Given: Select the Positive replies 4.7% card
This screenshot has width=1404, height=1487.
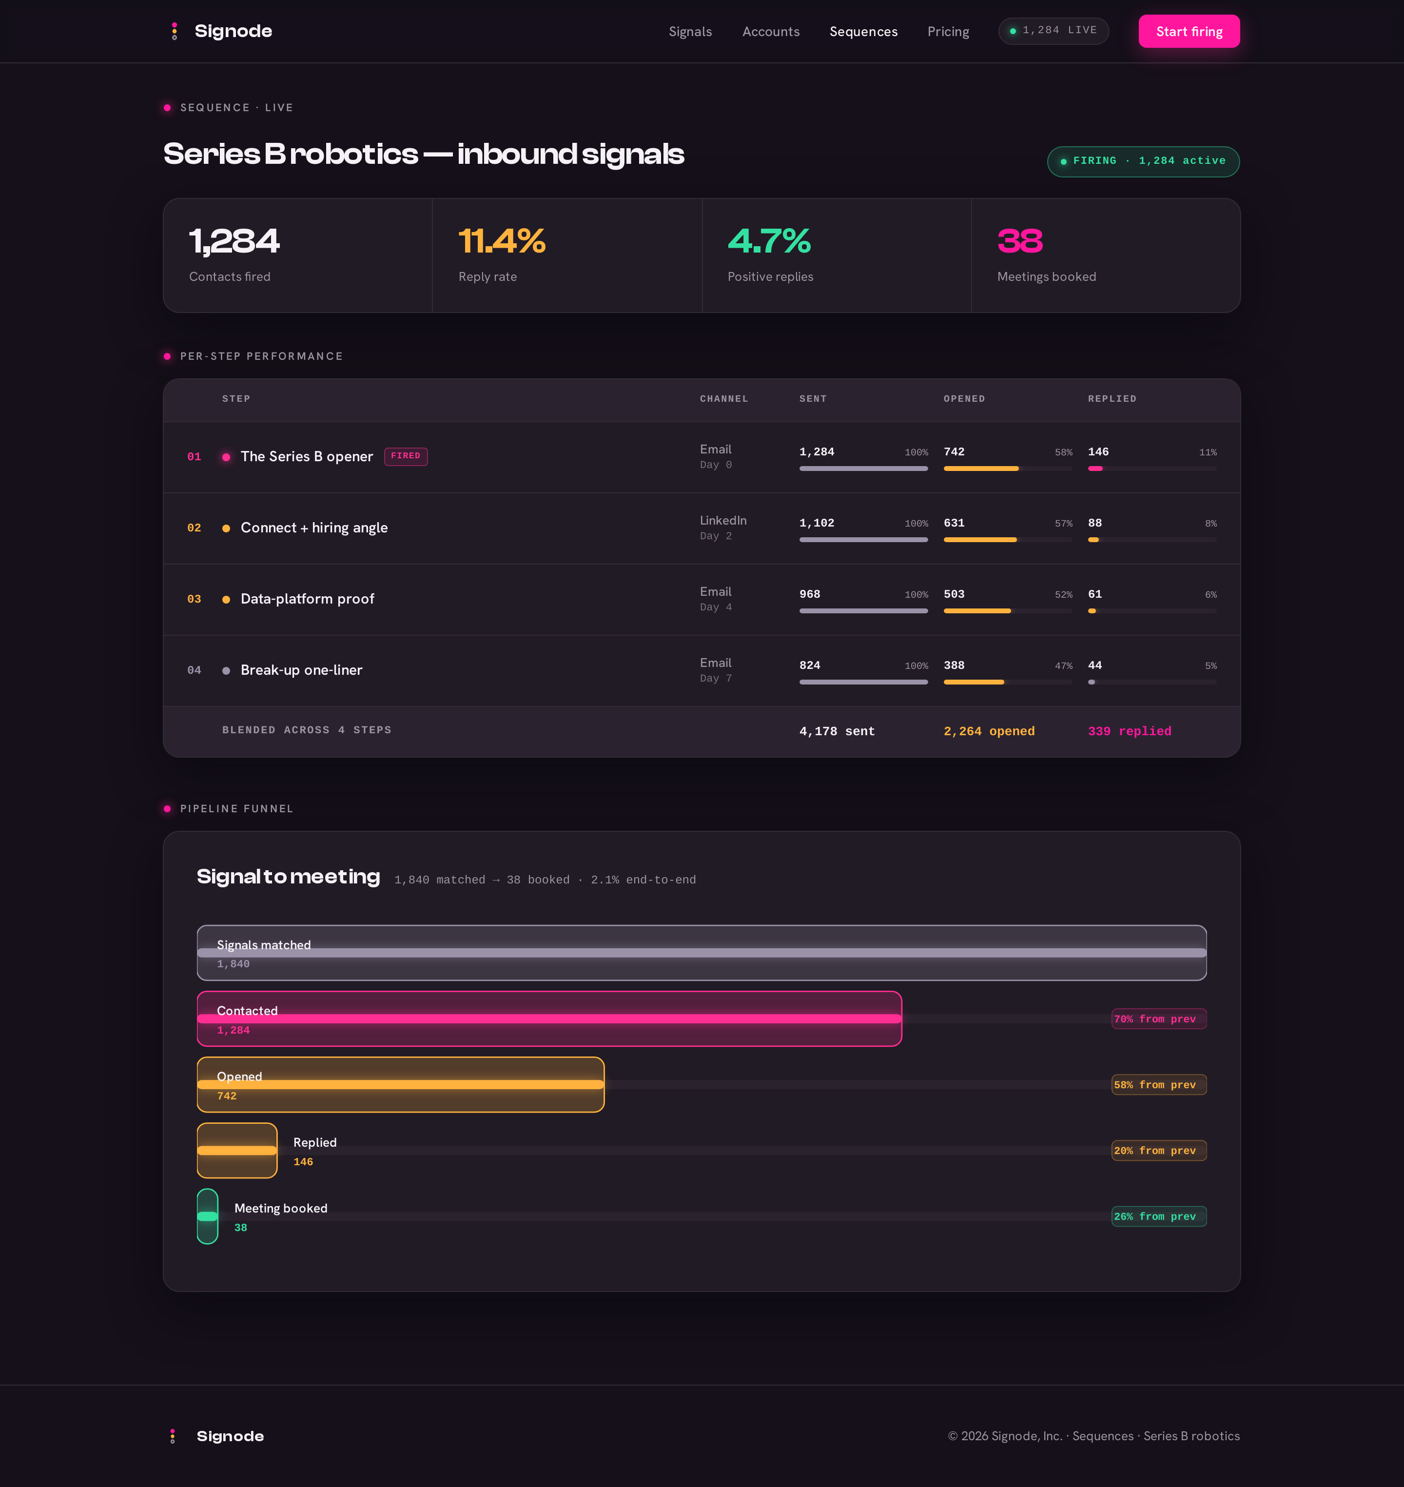Looking at the screenshot, I should [x=837, y=255].
